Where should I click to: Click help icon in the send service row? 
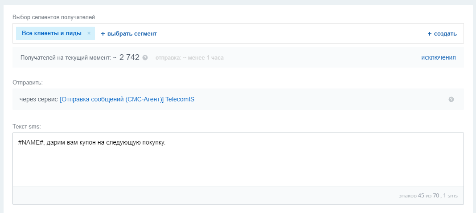(x=451, y=99)
